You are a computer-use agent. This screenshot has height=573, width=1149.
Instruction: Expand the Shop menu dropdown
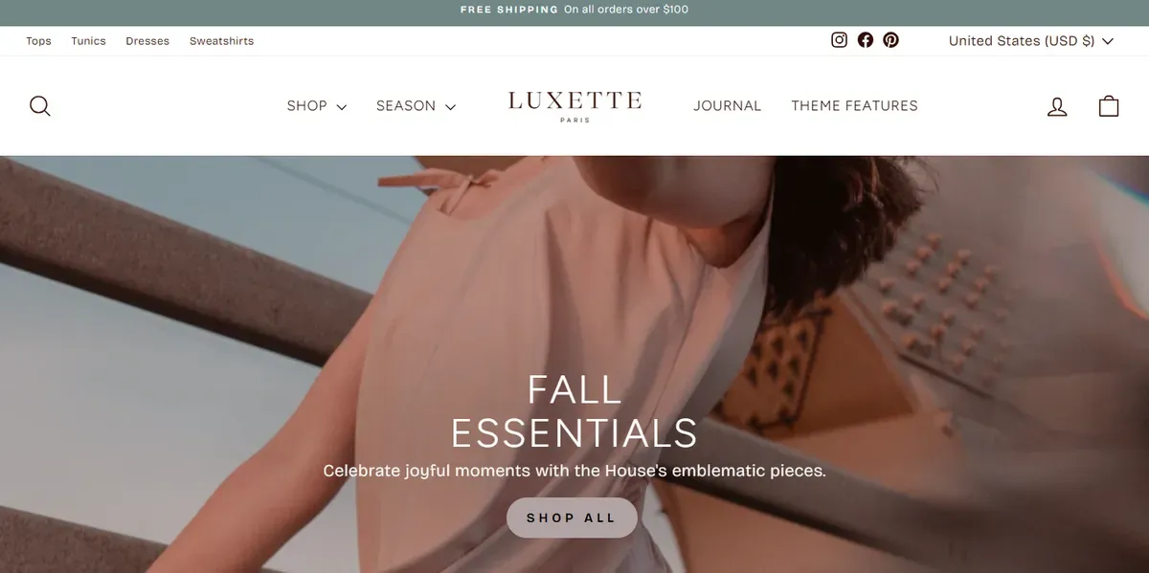316,106
